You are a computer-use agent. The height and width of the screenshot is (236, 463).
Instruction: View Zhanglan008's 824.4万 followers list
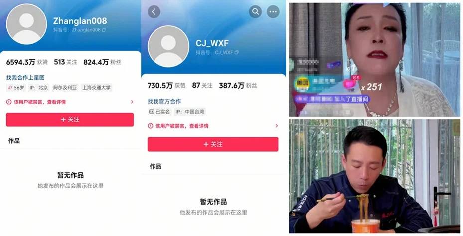pos(102,62)
